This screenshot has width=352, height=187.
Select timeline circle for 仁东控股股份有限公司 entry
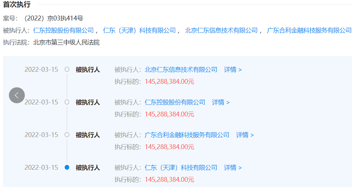(x=67, y=102)
